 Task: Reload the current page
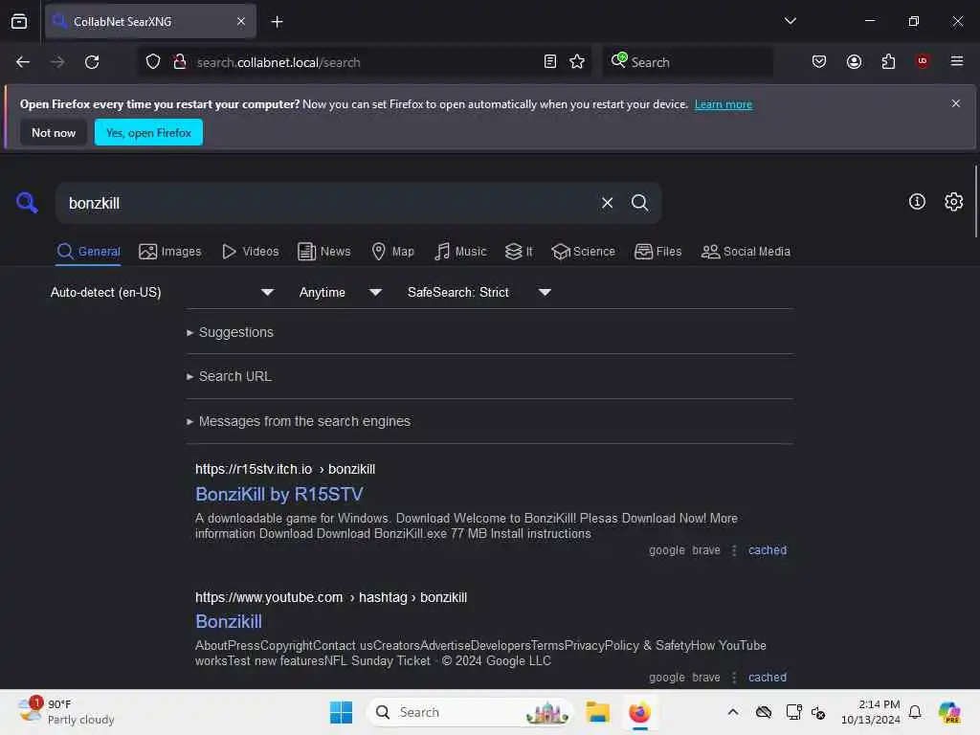[x=92, y=62]
